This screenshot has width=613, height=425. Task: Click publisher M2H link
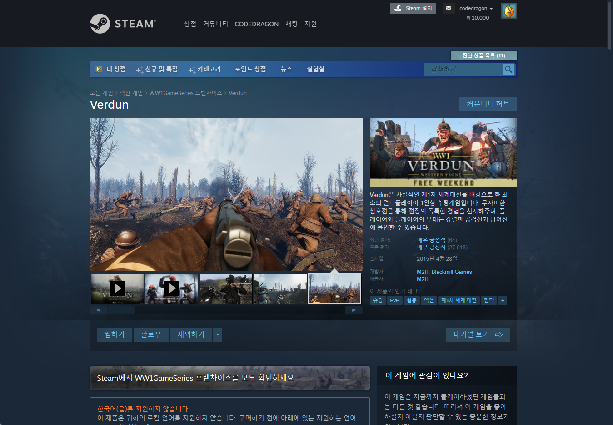[423, 279]
